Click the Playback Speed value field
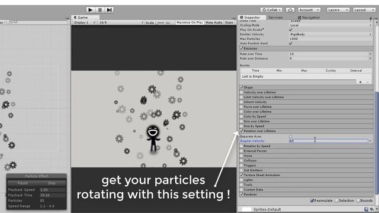 coord(52,190)
